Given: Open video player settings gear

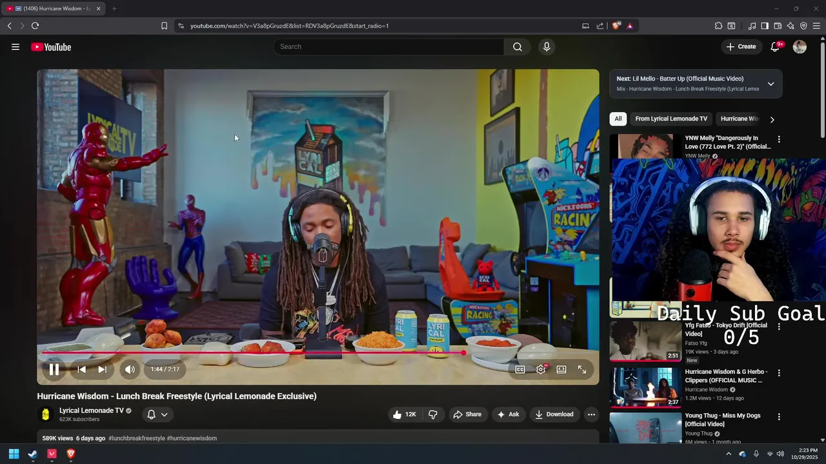Looking at the screenshot, I should tap(541, 369).
